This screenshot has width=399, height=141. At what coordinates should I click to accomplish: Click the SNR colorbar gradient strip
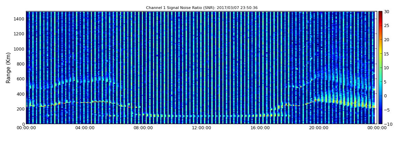tap(380, 68)
